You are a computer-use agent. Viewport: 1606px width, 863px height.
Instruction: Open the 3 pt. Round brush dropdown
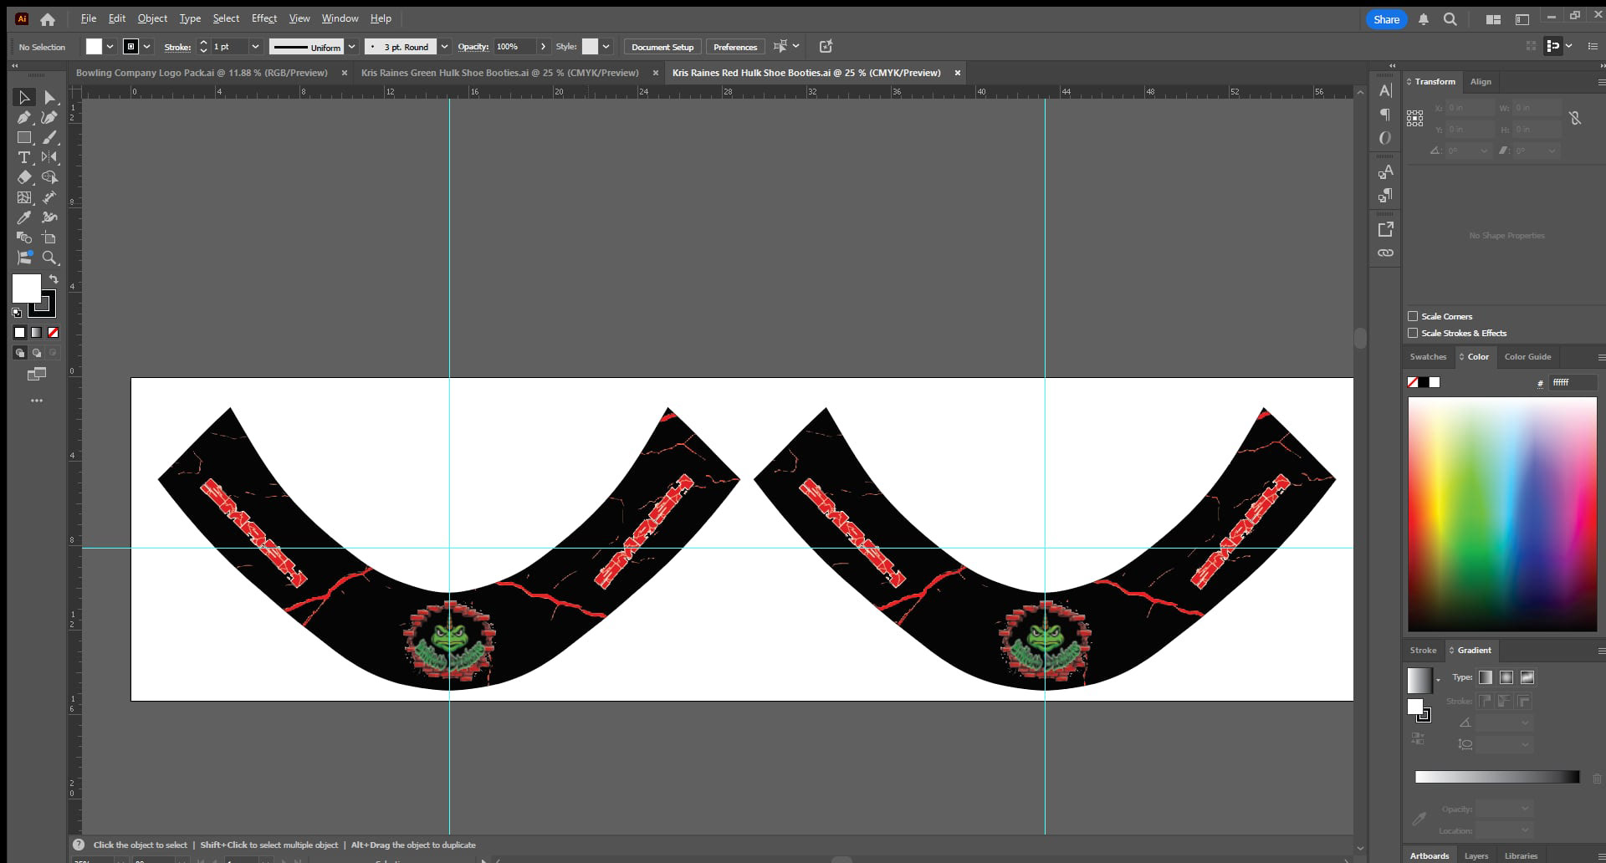[x=444, y=47]
